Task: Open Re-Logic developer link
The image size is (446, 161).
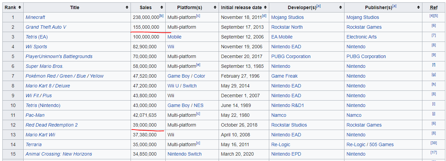Action: tap(281, 144)
